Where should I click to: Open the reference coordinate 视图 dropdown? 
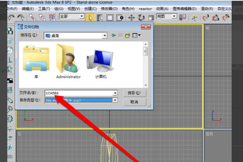coord(174,16)
